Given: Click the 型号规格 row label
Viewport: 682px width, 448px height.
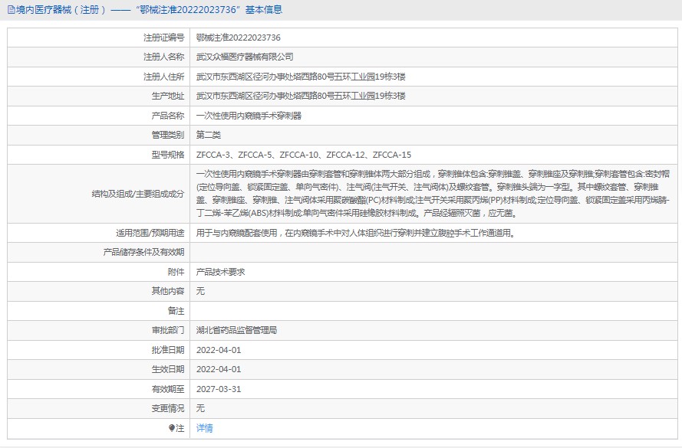Looking at the screenshot, I should (x=168, y=155).
